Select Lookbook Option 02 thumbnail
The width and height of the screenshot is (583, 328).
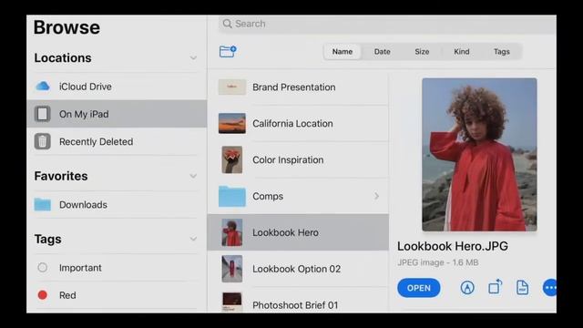(232, 269)
